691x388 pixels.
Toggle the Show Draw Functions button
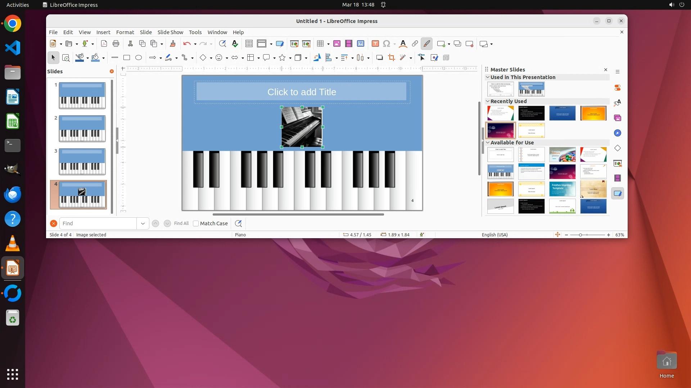click(426, 44)
